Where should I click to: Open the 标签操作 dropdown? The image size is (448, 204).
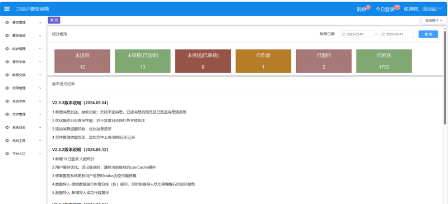pyautogui.click(x=433, y=20)
